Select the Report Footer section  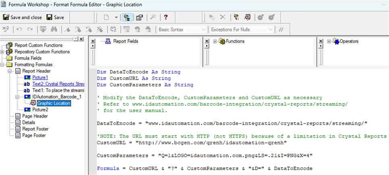(x=35, y=129)
